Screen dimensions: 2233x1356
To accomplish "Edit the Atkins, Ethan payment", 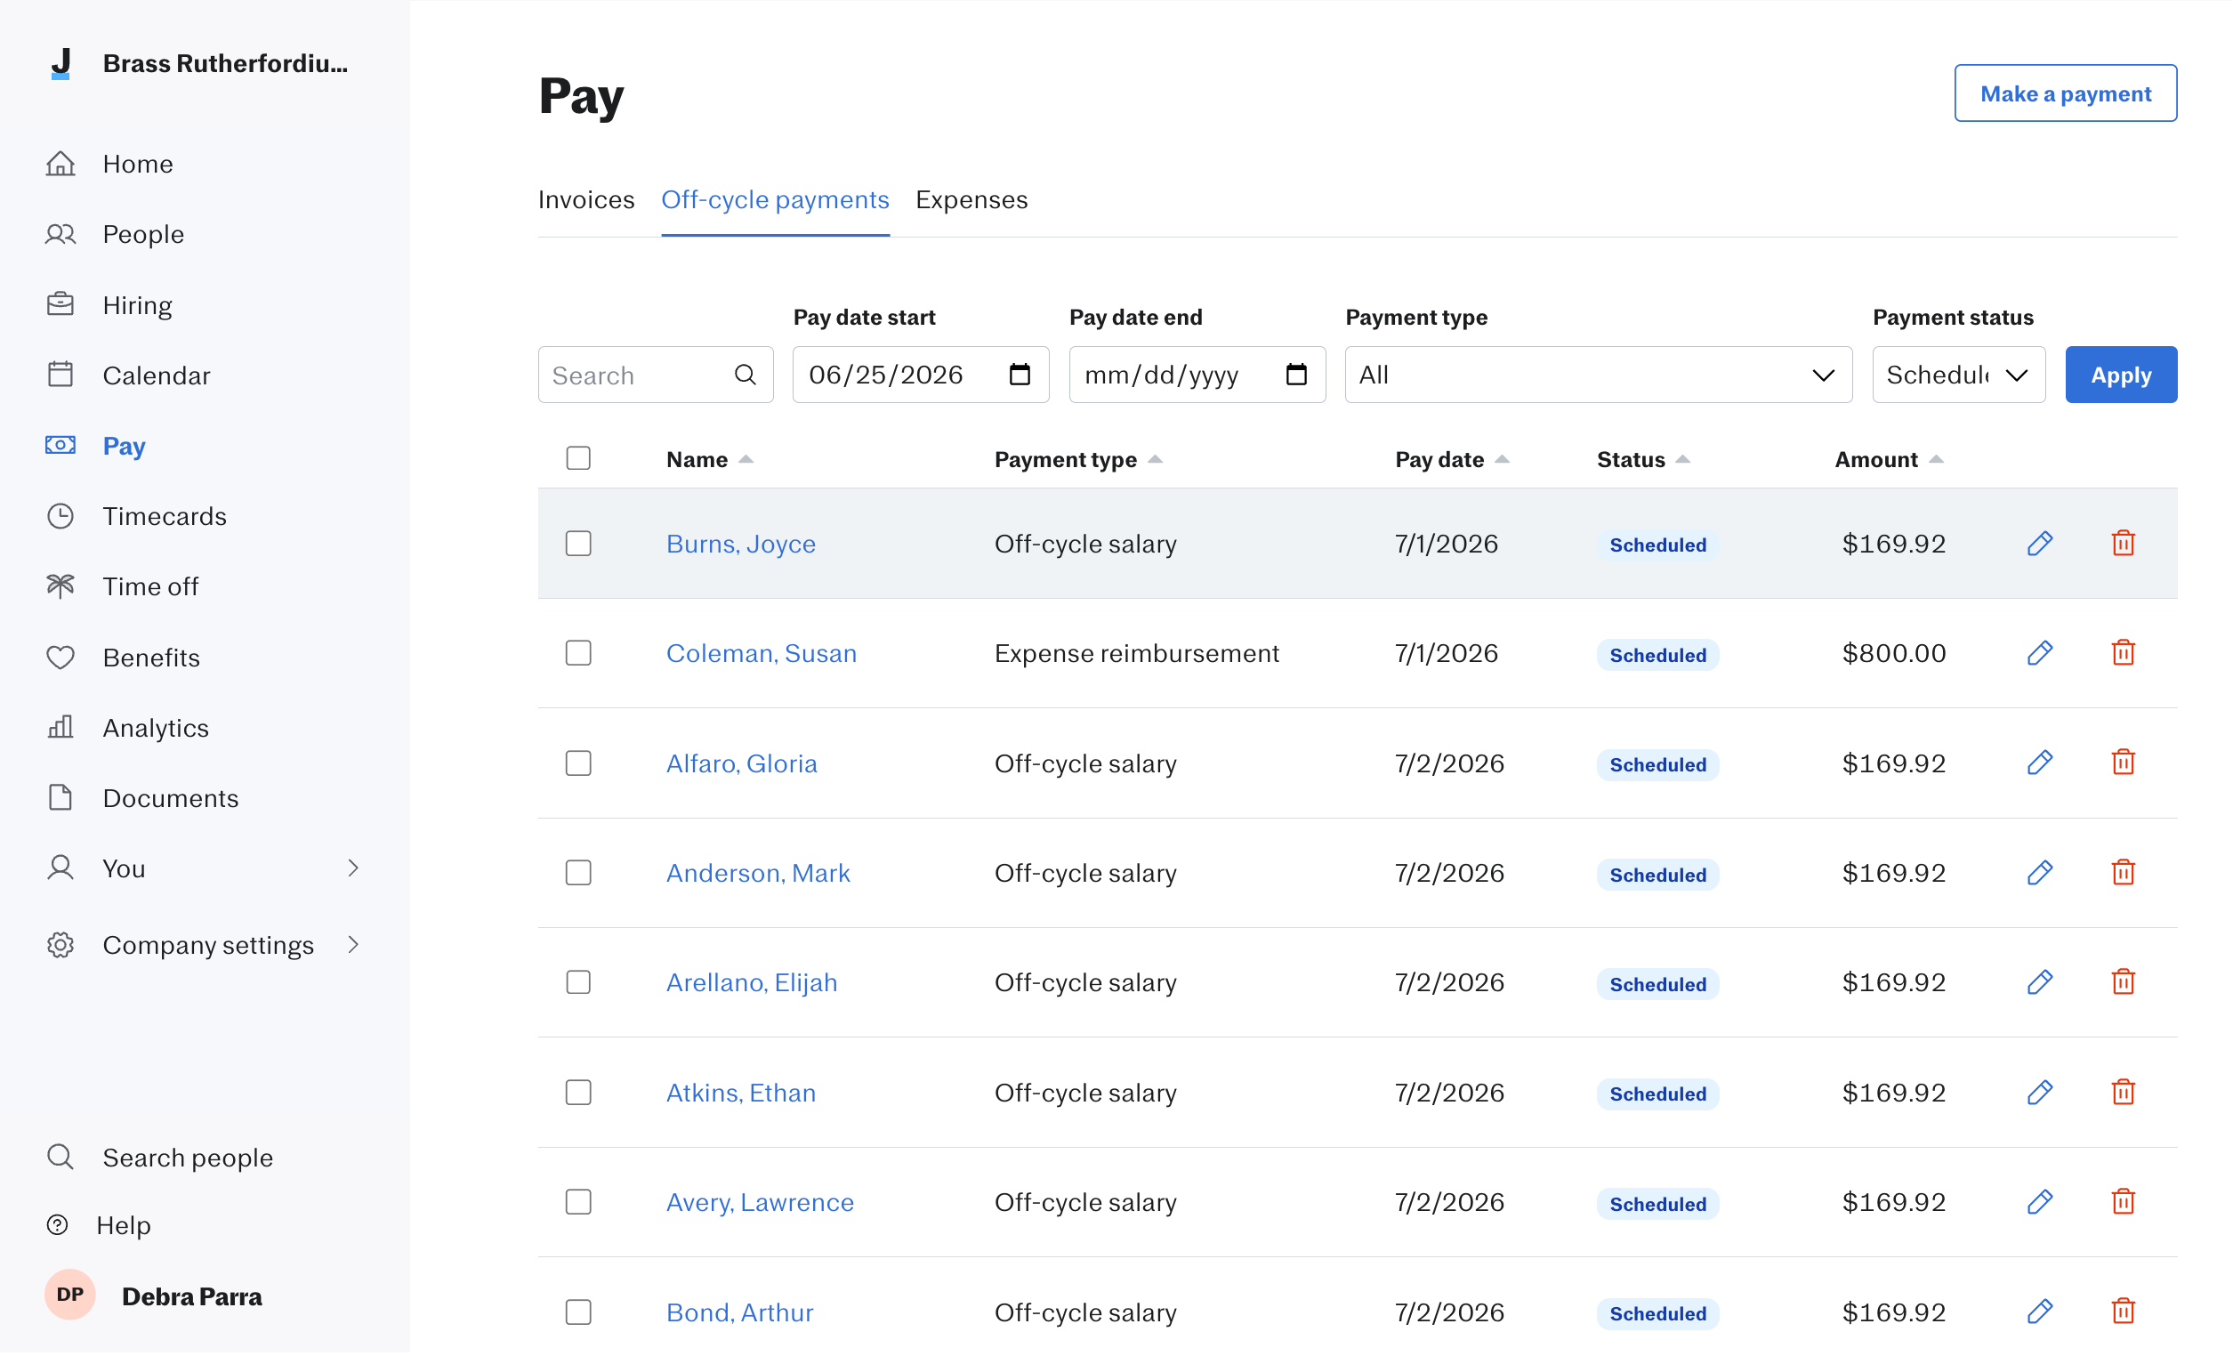I will coord(2039,1094).
